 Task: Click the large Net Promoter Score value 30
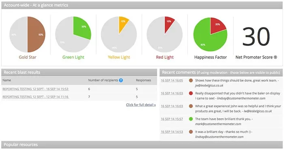click(256, 37)
